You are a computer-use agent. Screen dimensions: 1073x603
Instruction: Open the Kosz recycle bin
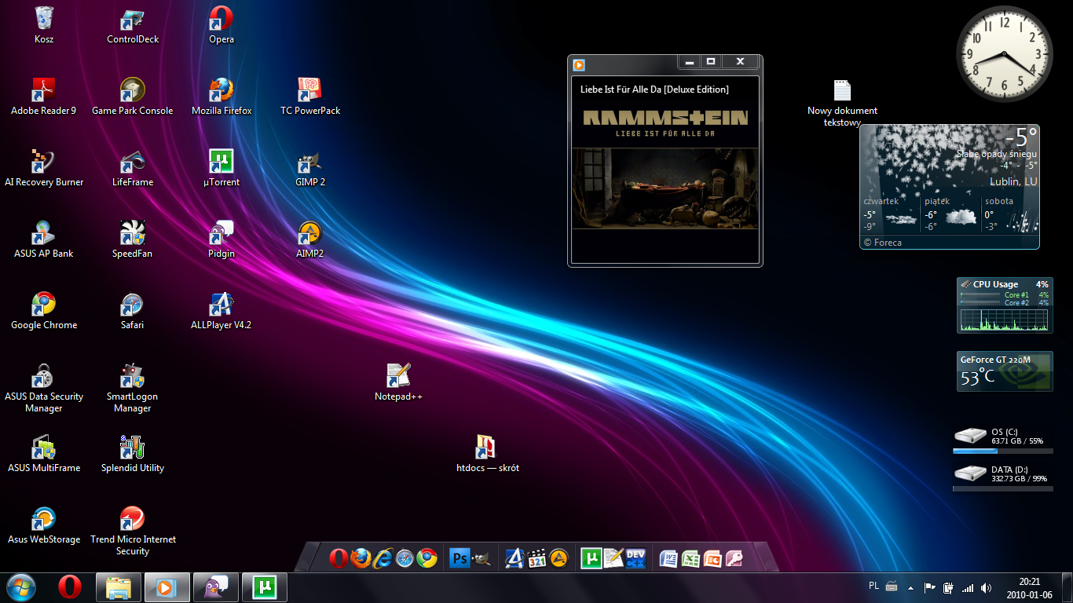tap(44, 20)
